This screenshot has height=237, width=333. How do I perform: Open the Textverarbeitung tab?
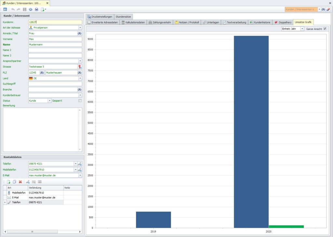point(234,22)
